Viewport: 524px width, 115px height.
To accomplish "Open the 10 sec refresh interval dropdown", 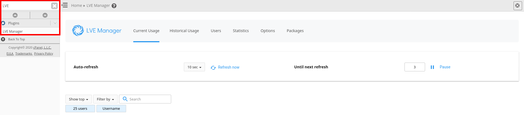I will pyautogui.click(x=194, y=67).
